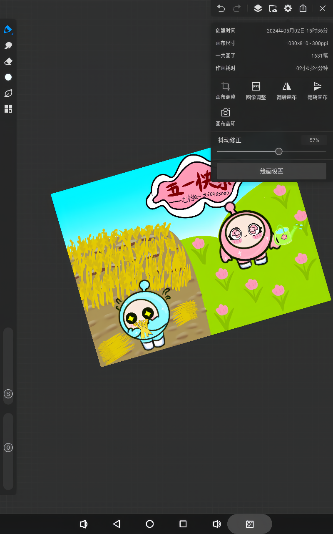Screen dimensions: 333x534
Task: Open 画布调整 canvas crop option
Action: pyautogui.click(x=225, y=90)
